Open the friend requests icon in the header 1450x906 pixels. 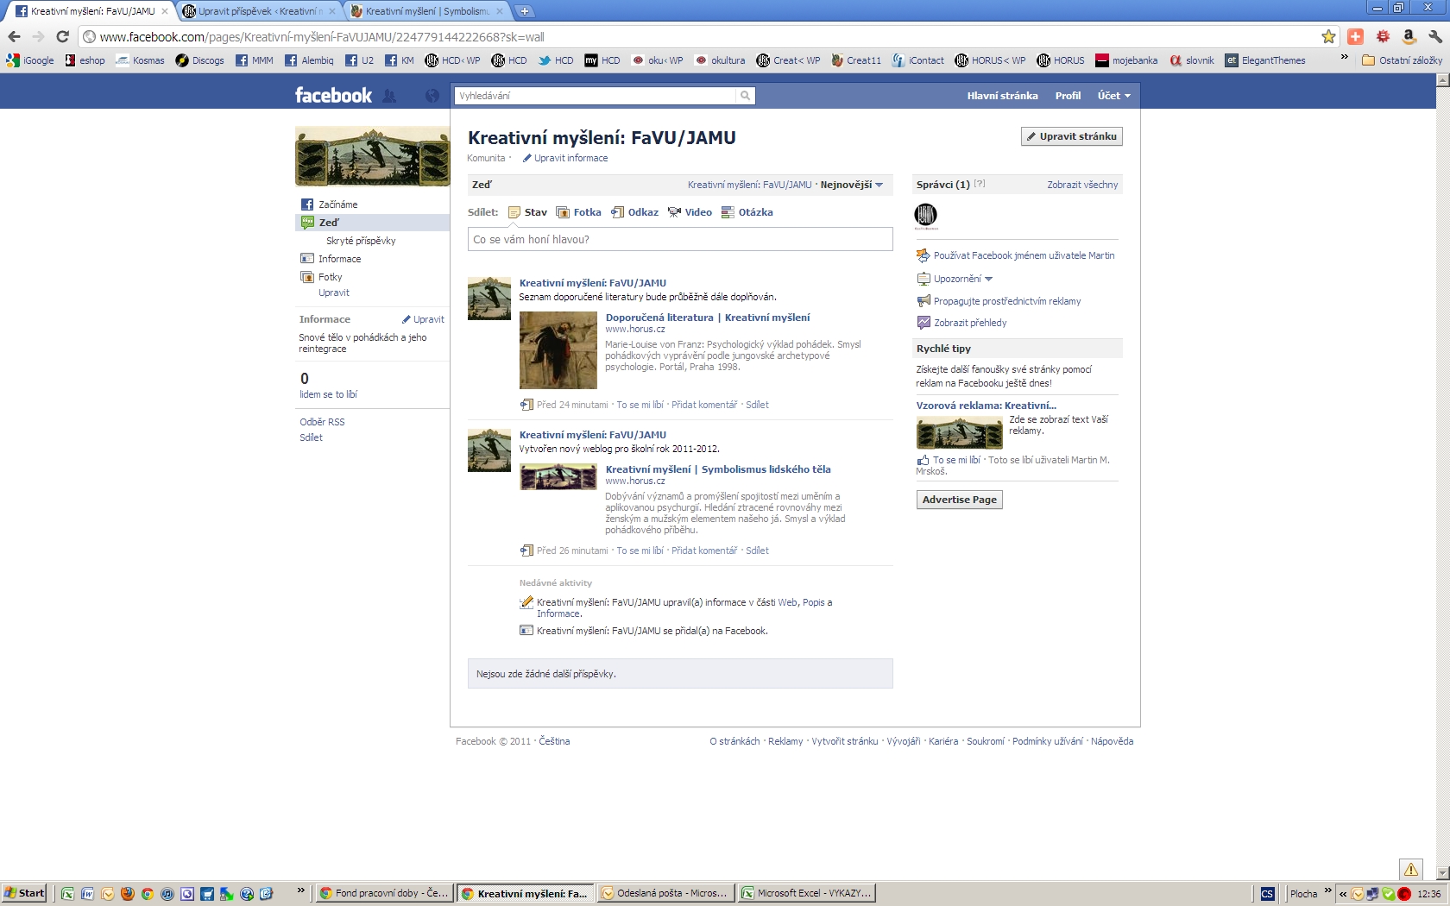click(x=389, y=96)
